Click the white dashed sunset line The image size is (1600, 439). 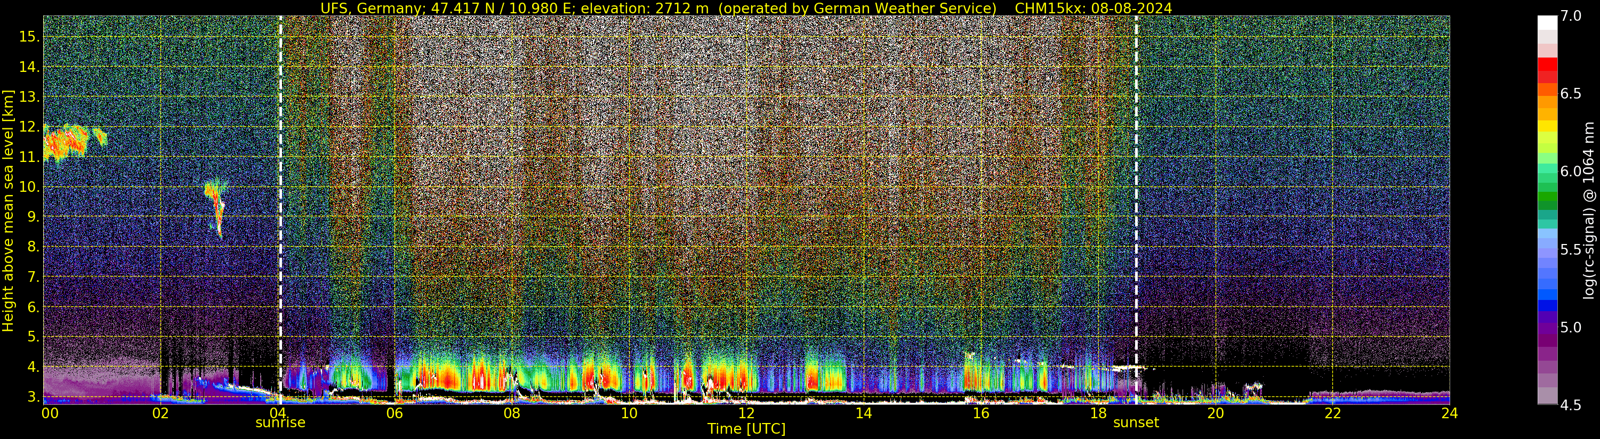click(1137, 210)
